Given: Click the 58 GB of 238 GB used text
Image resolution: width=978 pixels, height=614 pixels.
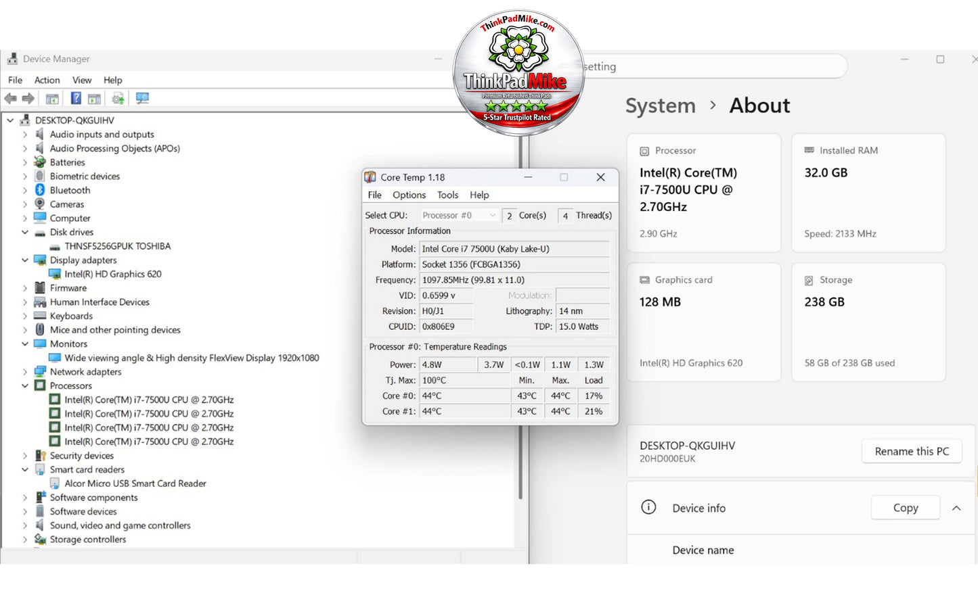Looking at the screenshot, I should click(849, 363).
